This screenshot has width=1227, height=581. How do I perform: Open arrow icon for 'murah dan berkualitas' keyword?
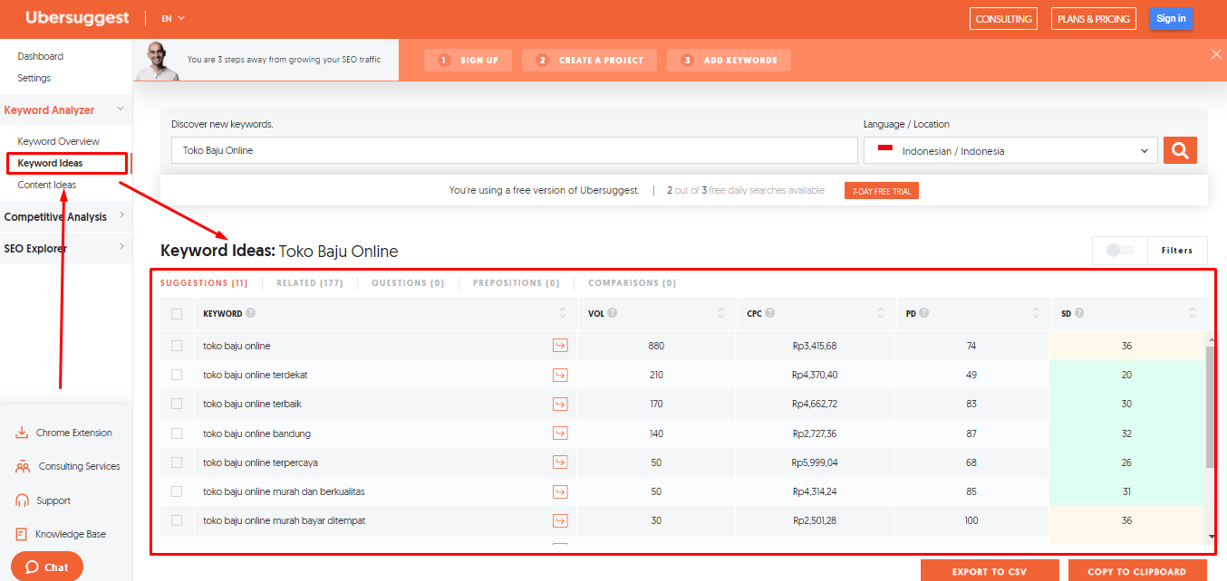coord(560,491)
